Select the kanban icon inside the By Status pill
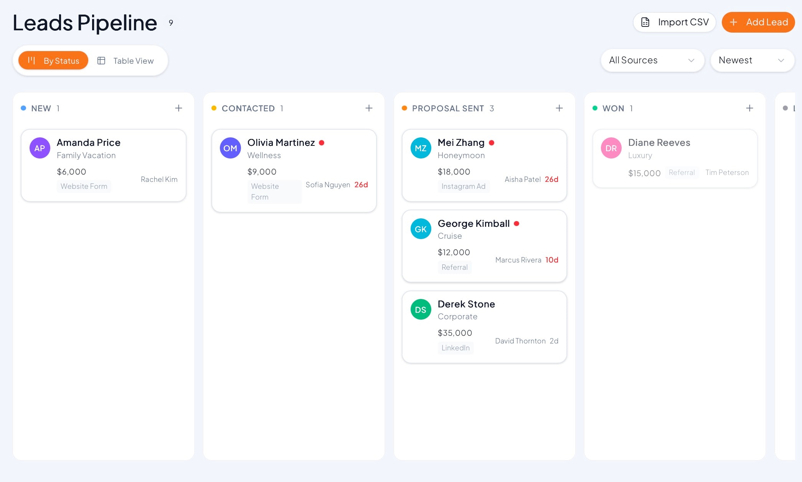This screenshot has height=482, width=802. click(x=32, y=60)
